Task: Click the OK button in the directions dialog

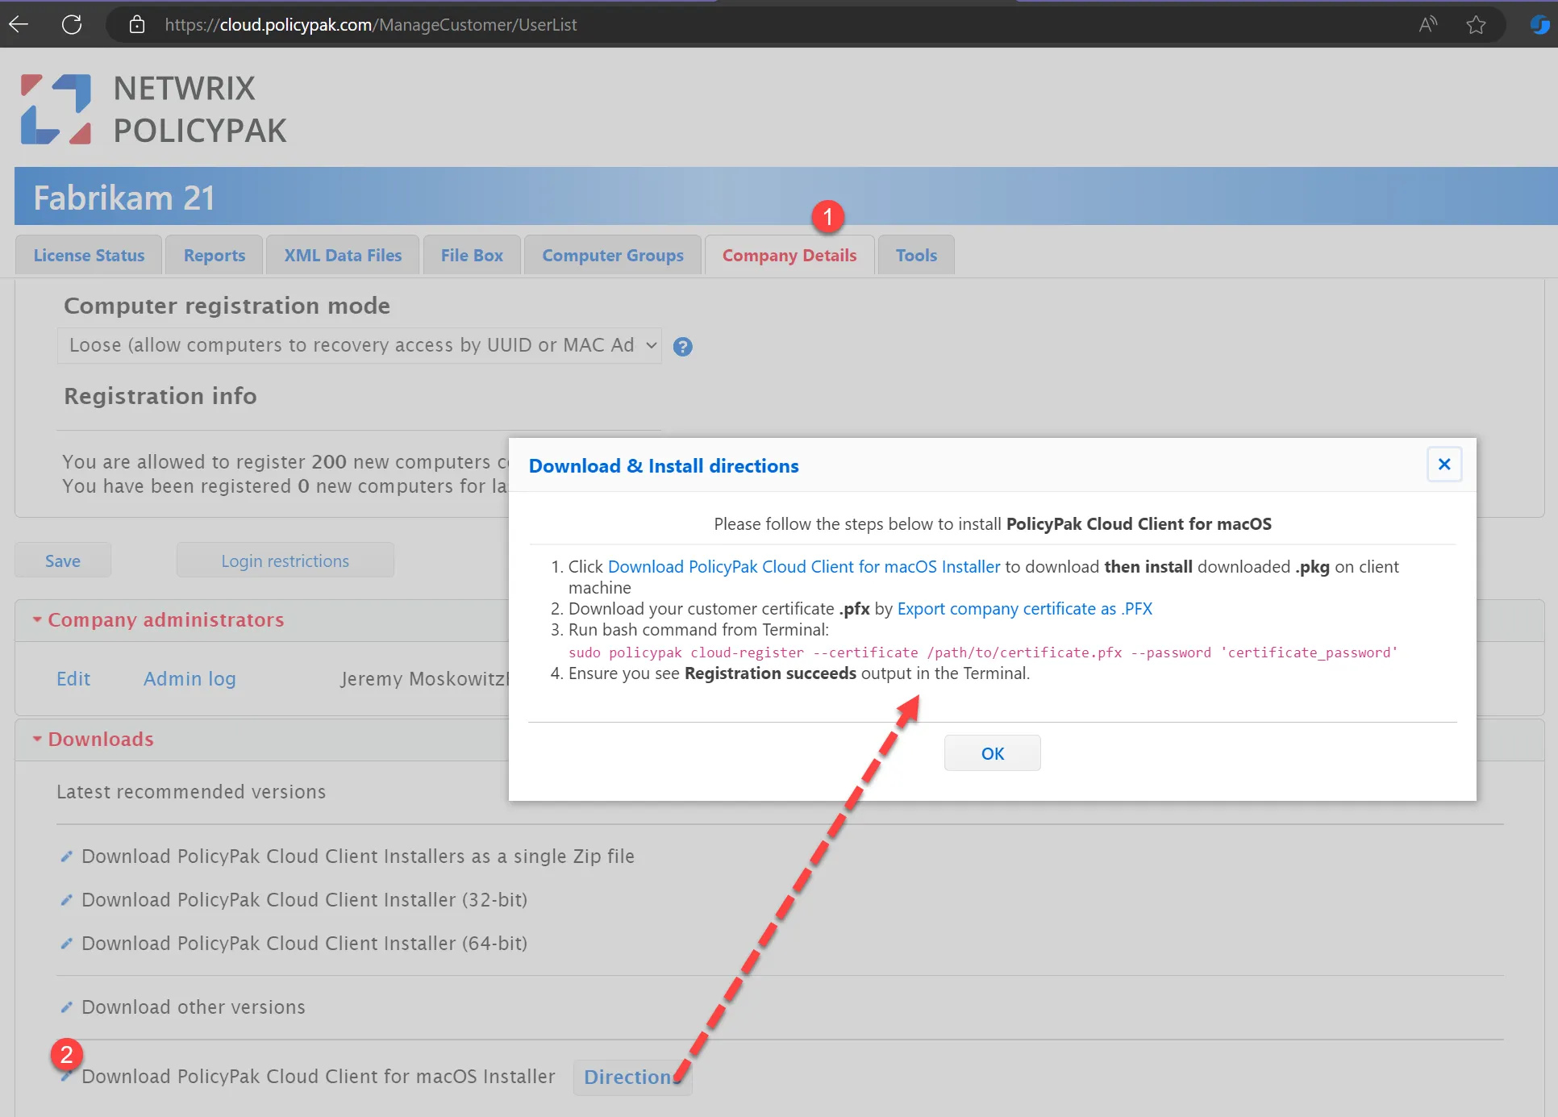Action: (x=992, y=752)
